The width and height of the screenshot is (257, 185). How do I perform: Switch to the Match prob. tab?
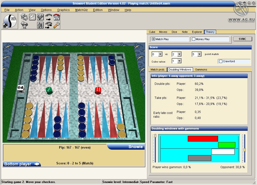pyautogui.click(x=158, y=70)
